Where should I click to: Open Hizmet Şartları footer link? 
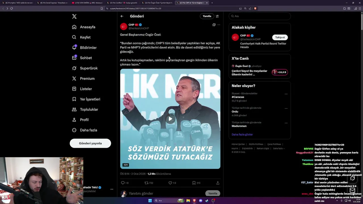pos(238,144)
